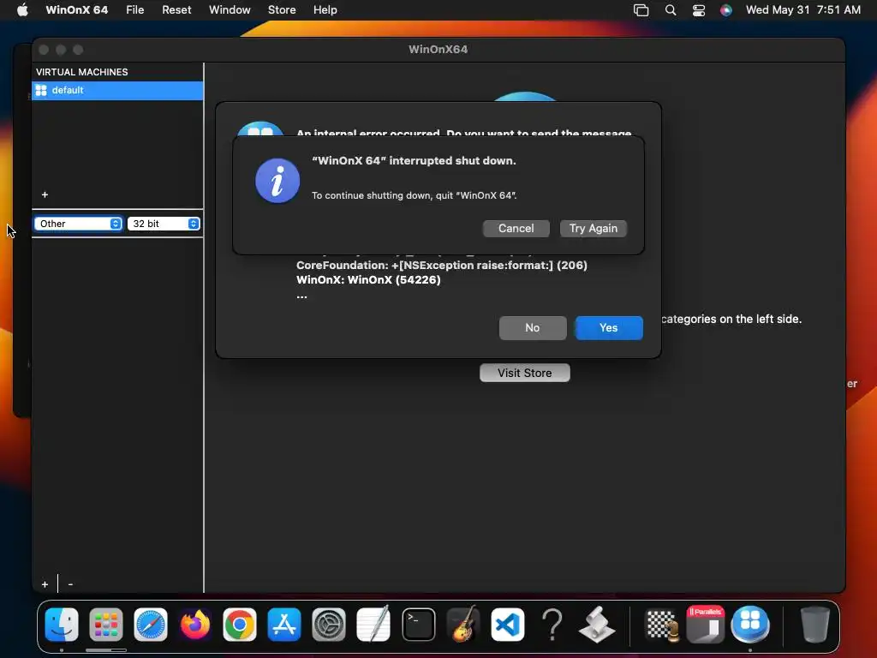Screen dimensions: 877x658
Task: Click the bottom-left plus add button
Action: click(45, 584)
